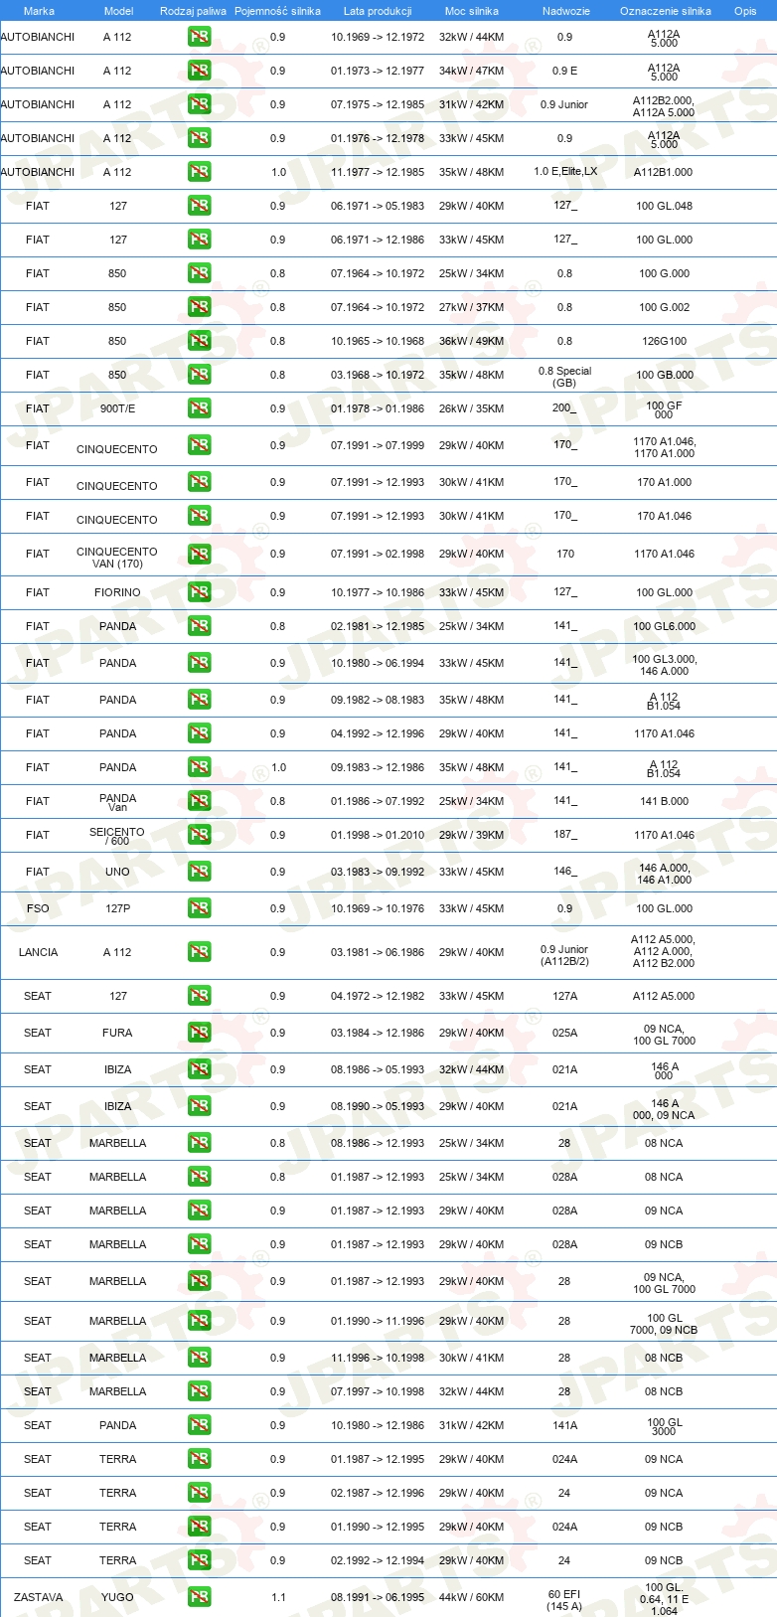Select the fuel icon for SEAT PANDA
The width and height of the screenshot is (777, 1617).
tap(199, 1425)
